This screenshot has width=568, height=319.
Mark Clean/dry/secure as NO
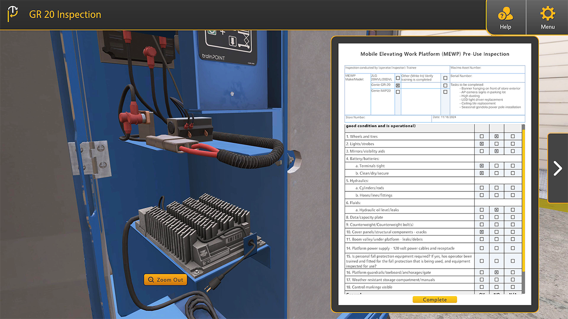497,173
